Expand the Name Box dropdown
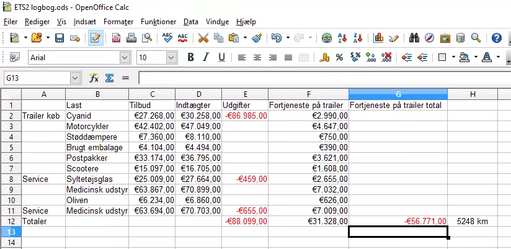The image size is (511, 249). pyautogui.click(x=75, y=78)
